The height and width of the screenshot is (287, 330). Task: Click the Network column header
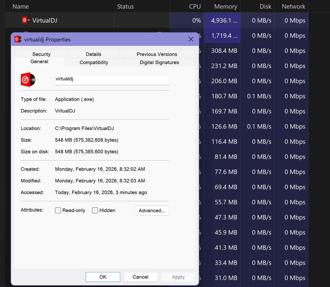pos(293,7)
